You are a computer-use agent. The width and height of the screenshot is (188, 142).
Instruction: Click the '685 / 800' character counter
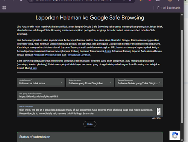(156, 118)
